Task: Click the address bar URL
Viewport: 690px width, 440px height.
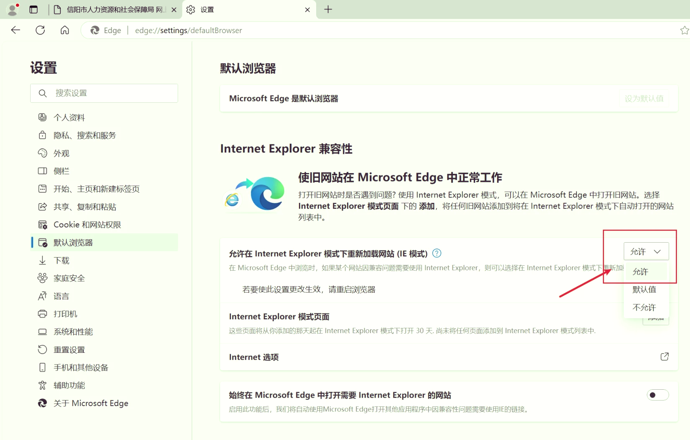Action: tap(189, 30)
